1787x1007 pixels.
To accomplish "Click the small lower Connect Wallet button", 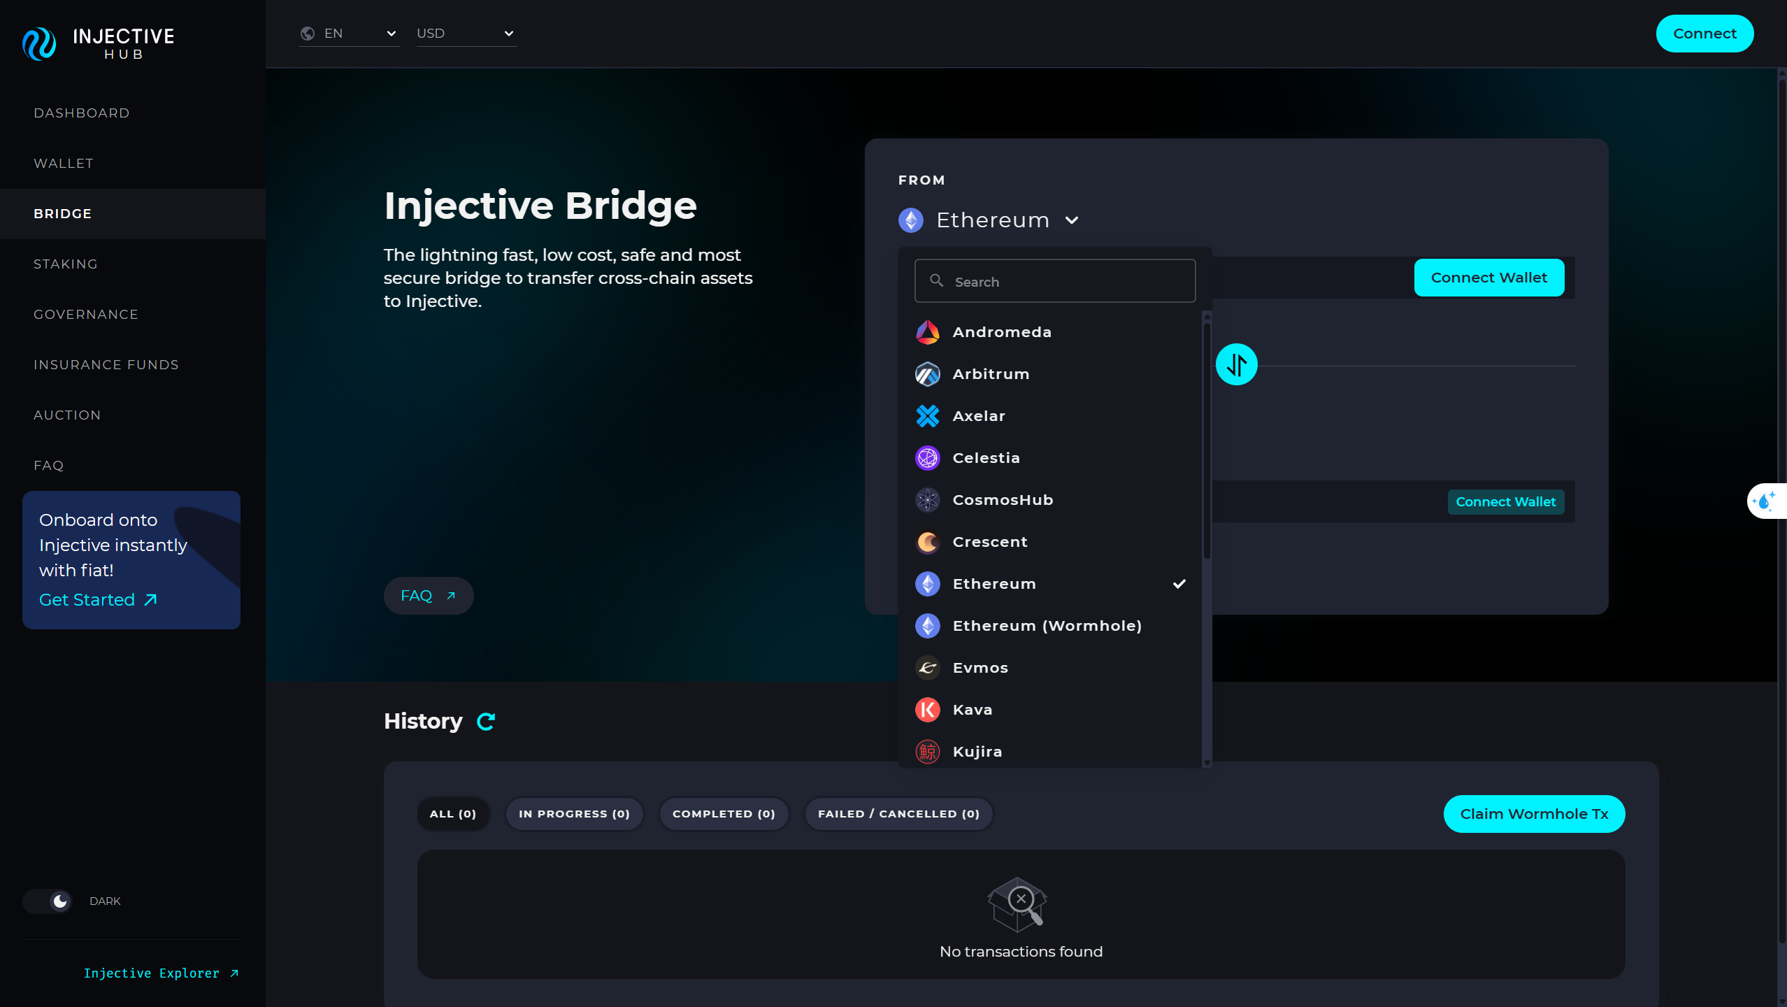I will point(1506,502).
